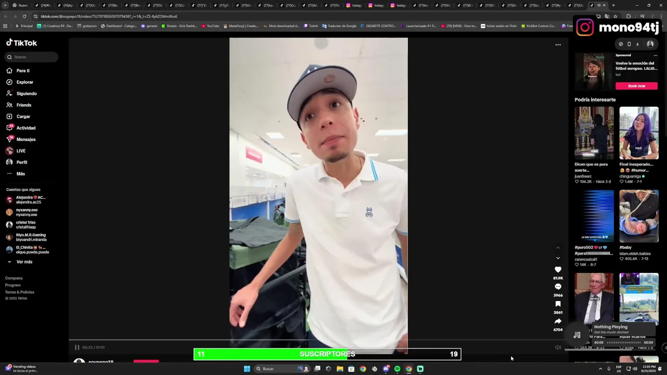Open the ESP US language switcher
The width and height of the screenshot is (667, 375).
pos(619,369)
